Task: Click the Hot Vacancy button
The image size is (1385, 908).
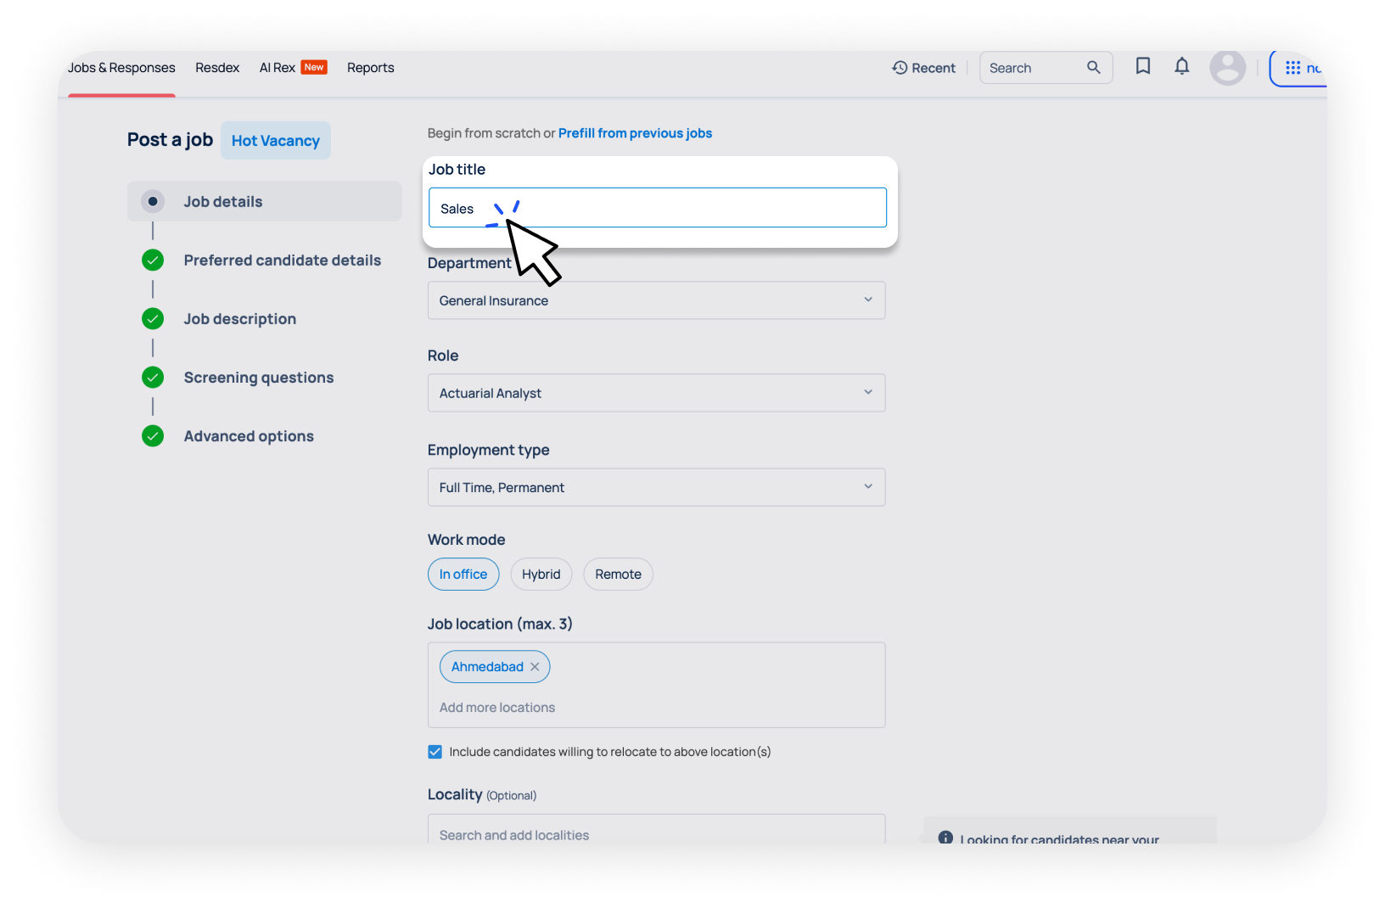Action: pyautogui.click(x=276, y=141)
